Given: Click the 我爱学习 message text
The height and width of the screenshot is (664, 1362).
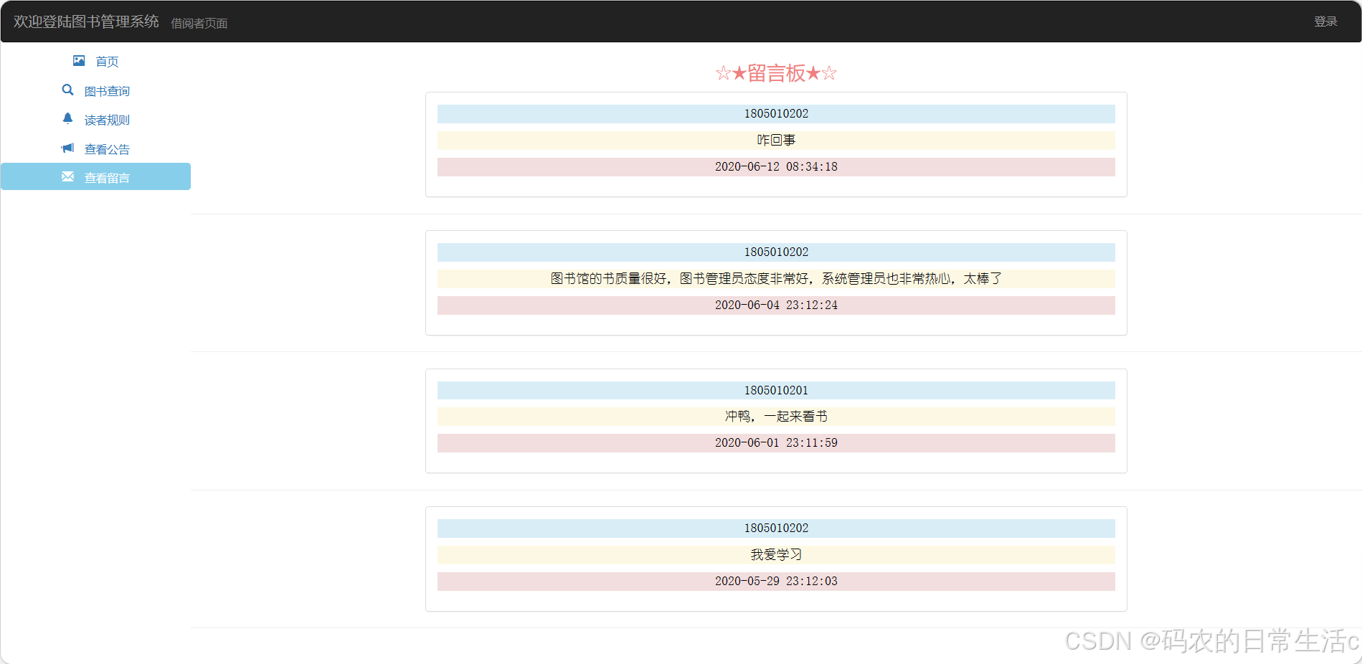Looking at the screenshot, I should pos(775,554).
